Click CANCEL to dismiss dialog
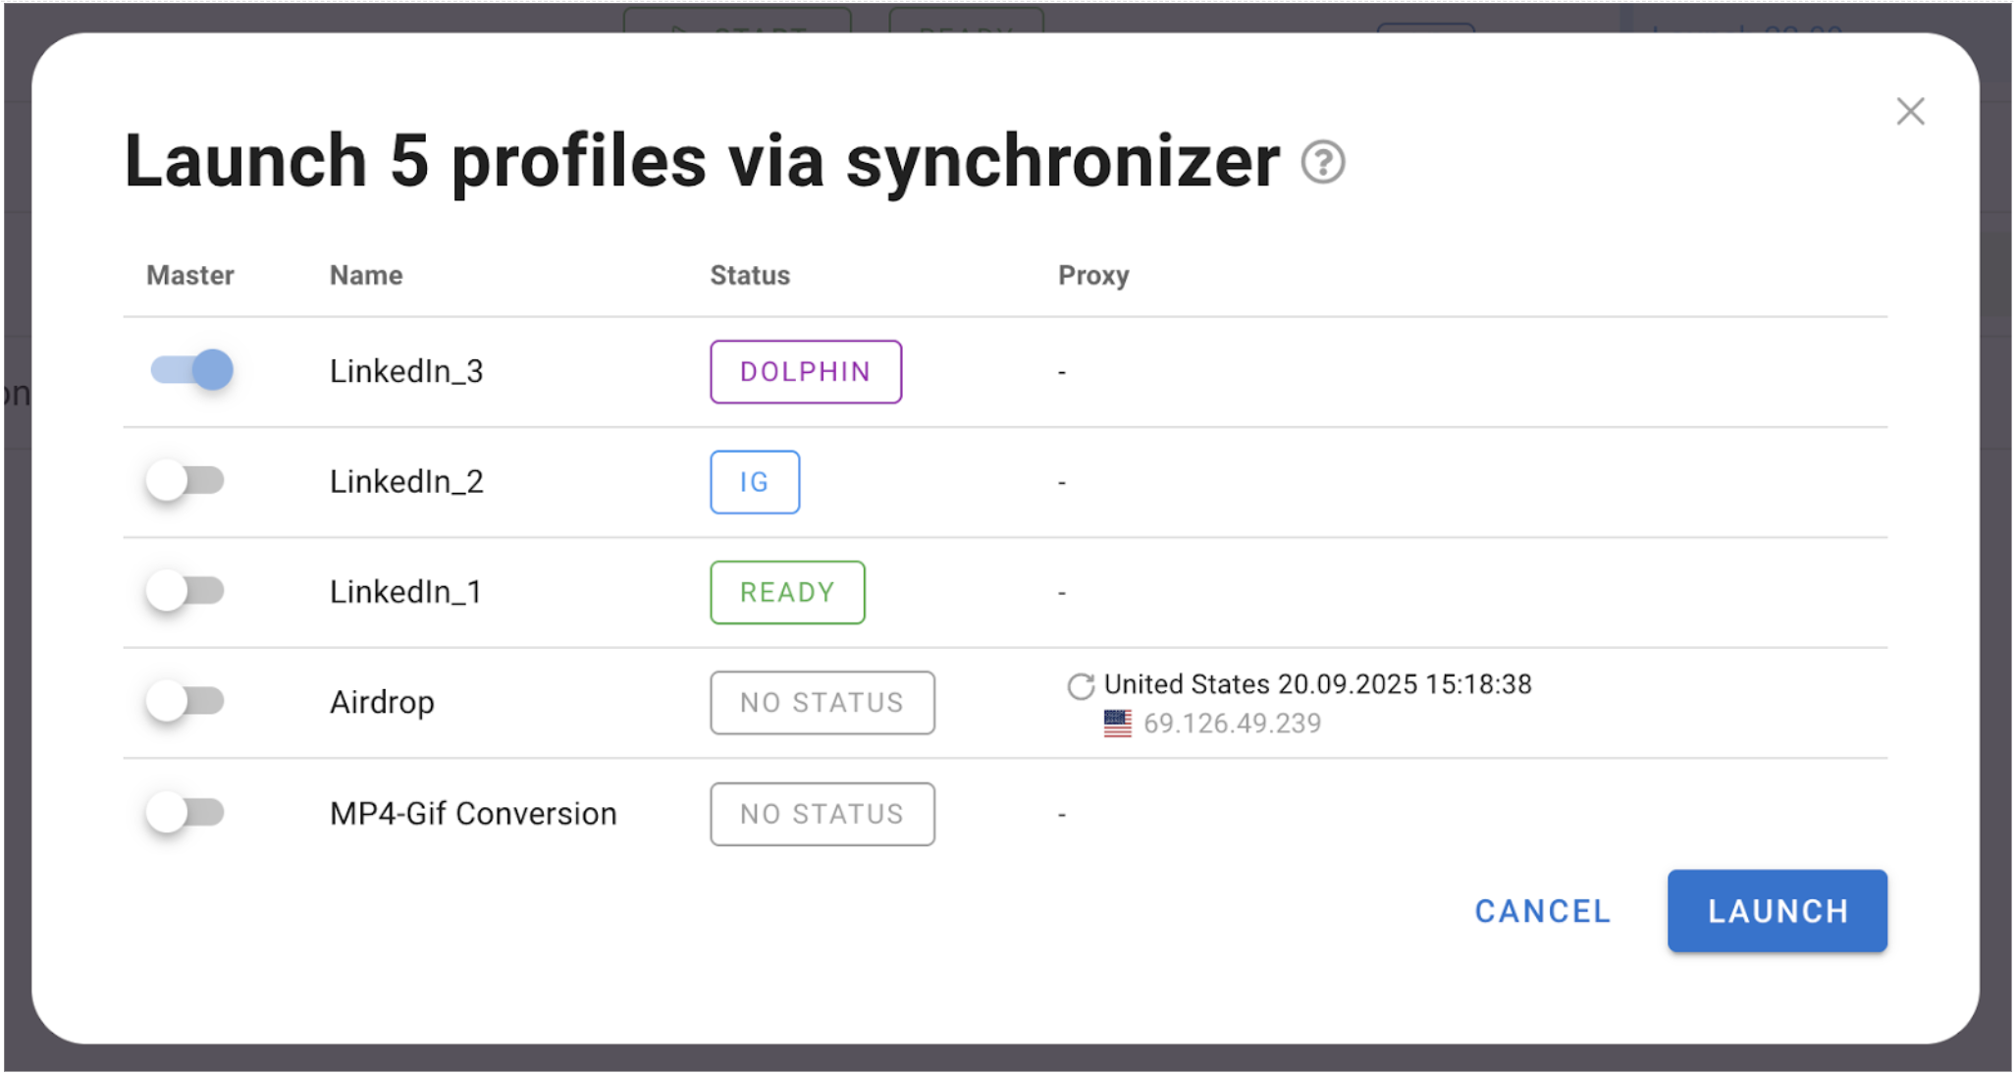Viewport: 2016px width, 1074px height. [x=1542, y=911]
